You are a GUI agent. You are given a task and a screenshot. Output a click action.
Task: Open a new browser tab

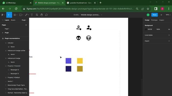101,3
